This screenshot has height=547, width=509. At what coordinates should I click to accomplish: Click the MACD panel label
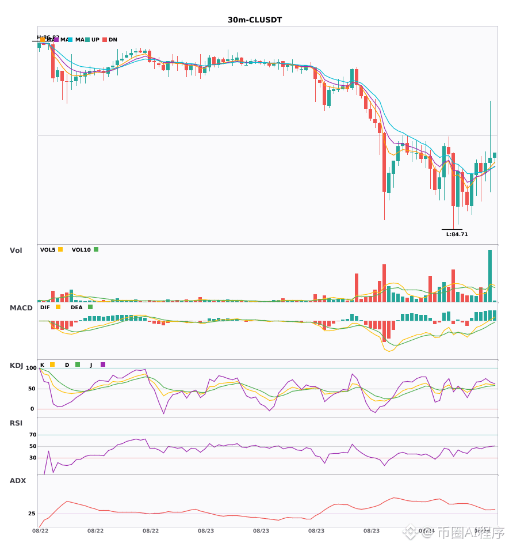(21, 308)
